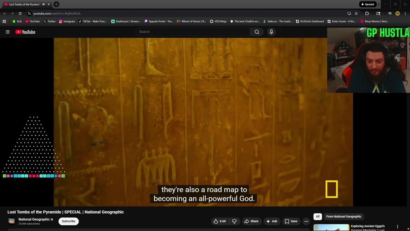Open the YouTube bookmark in the bar
410x231 pixels.
[32, 21]
